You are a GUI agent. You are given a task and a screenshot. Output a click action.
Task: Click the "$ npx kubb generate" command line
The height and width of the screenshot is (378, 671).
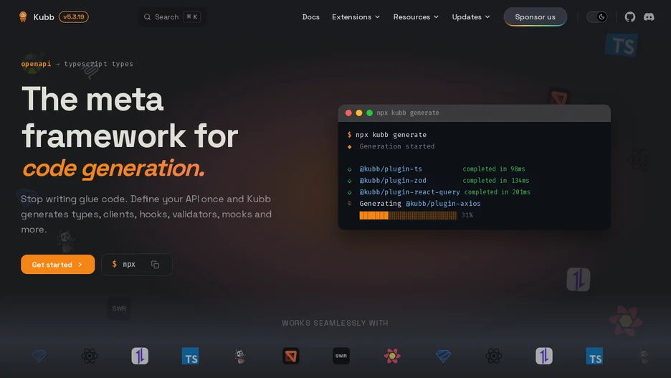(x=387, y=135)
